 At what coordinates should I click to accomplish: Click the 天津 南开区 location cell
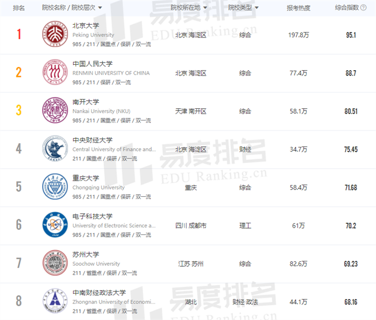tap(191, 111)
